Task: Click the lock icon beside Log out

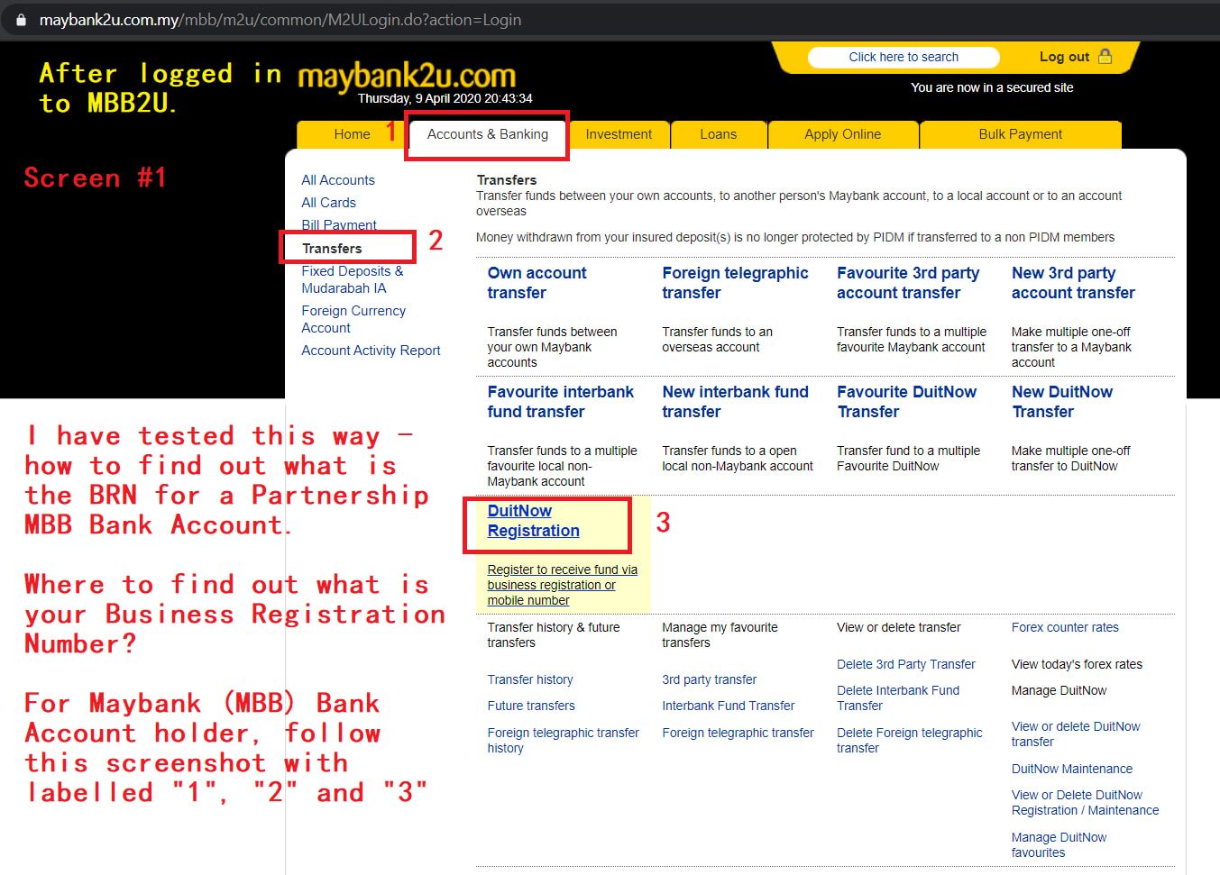Action: tap(1105, 56)
